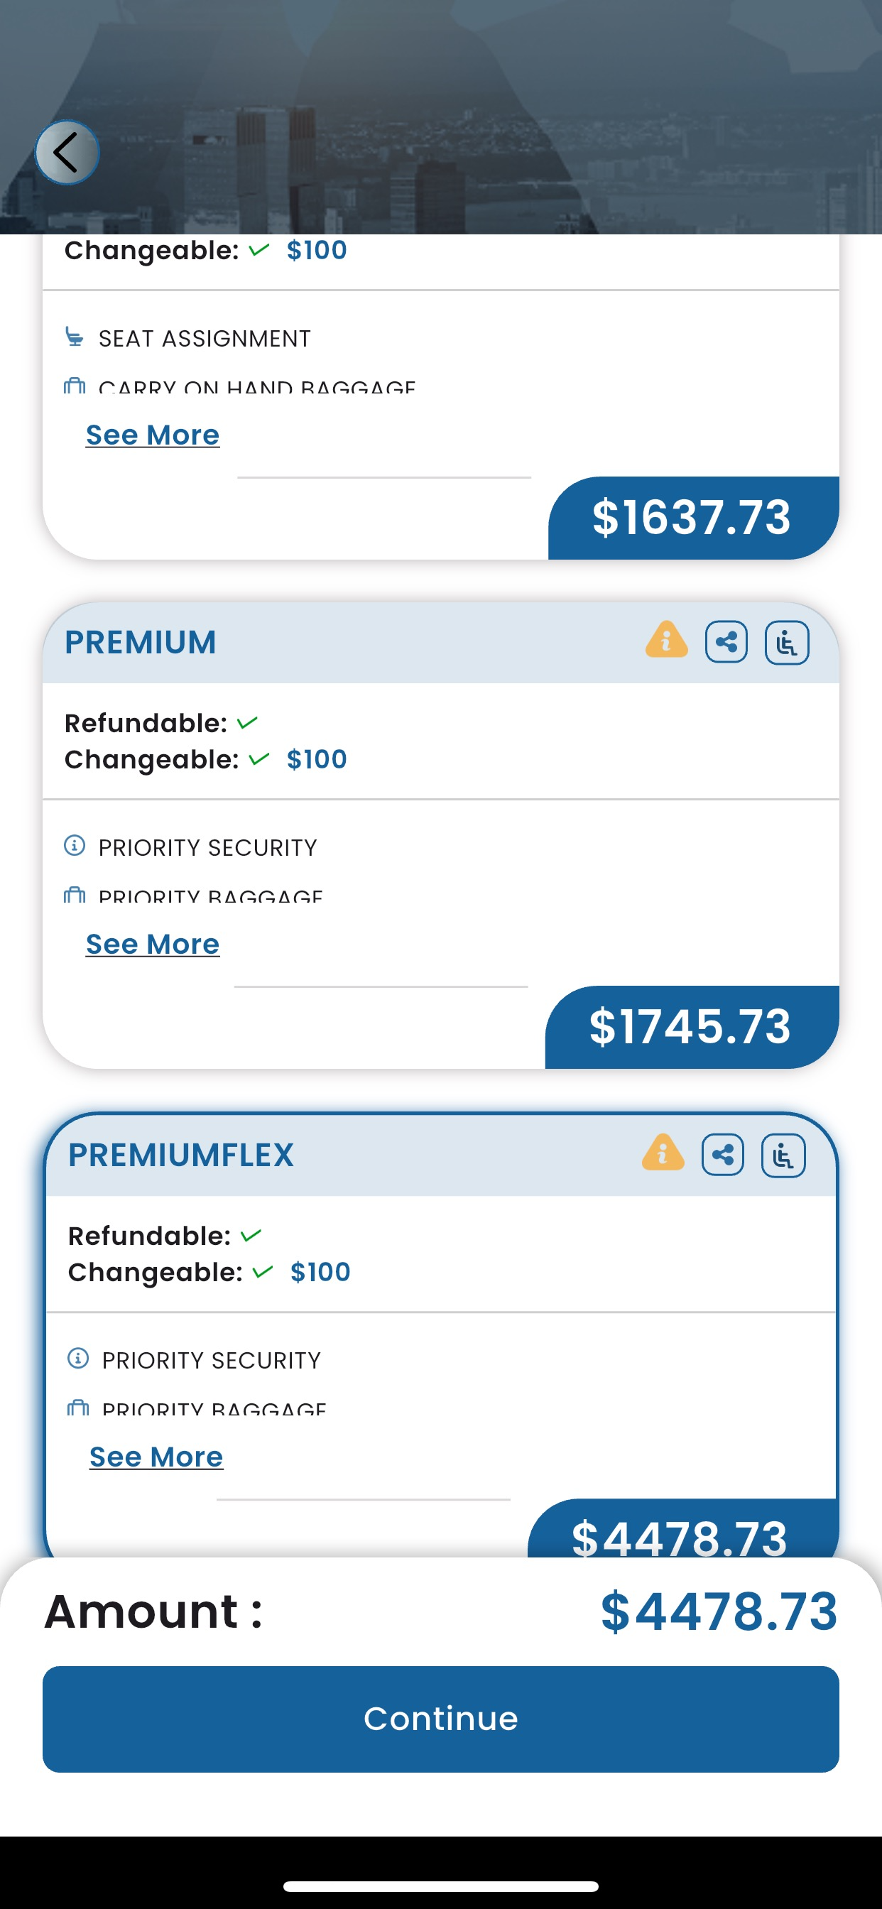The height and width of the screenshot is (1909, 882).
Task: Expand See More under Seat Assignment
Action: pyautogui.click(x=153, y=435)
